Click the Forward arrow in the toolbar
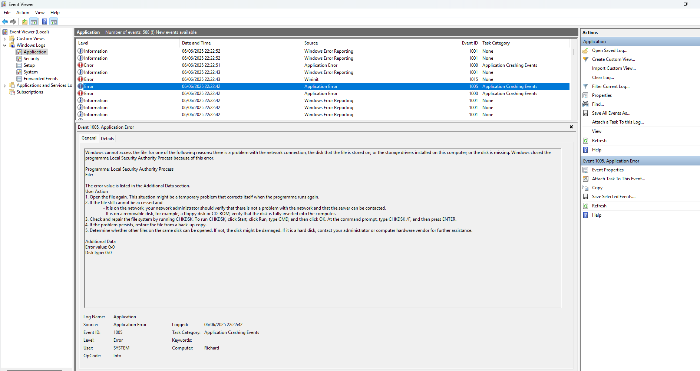The image size is (700, 371). coord(13,22)
